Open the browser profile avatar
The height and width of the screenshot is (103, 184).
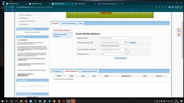click(172, 7)
